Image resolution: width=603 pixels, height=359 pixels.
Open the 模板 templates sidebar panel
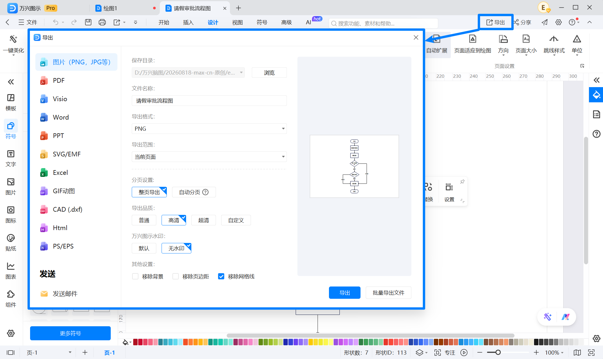[11, 102]
